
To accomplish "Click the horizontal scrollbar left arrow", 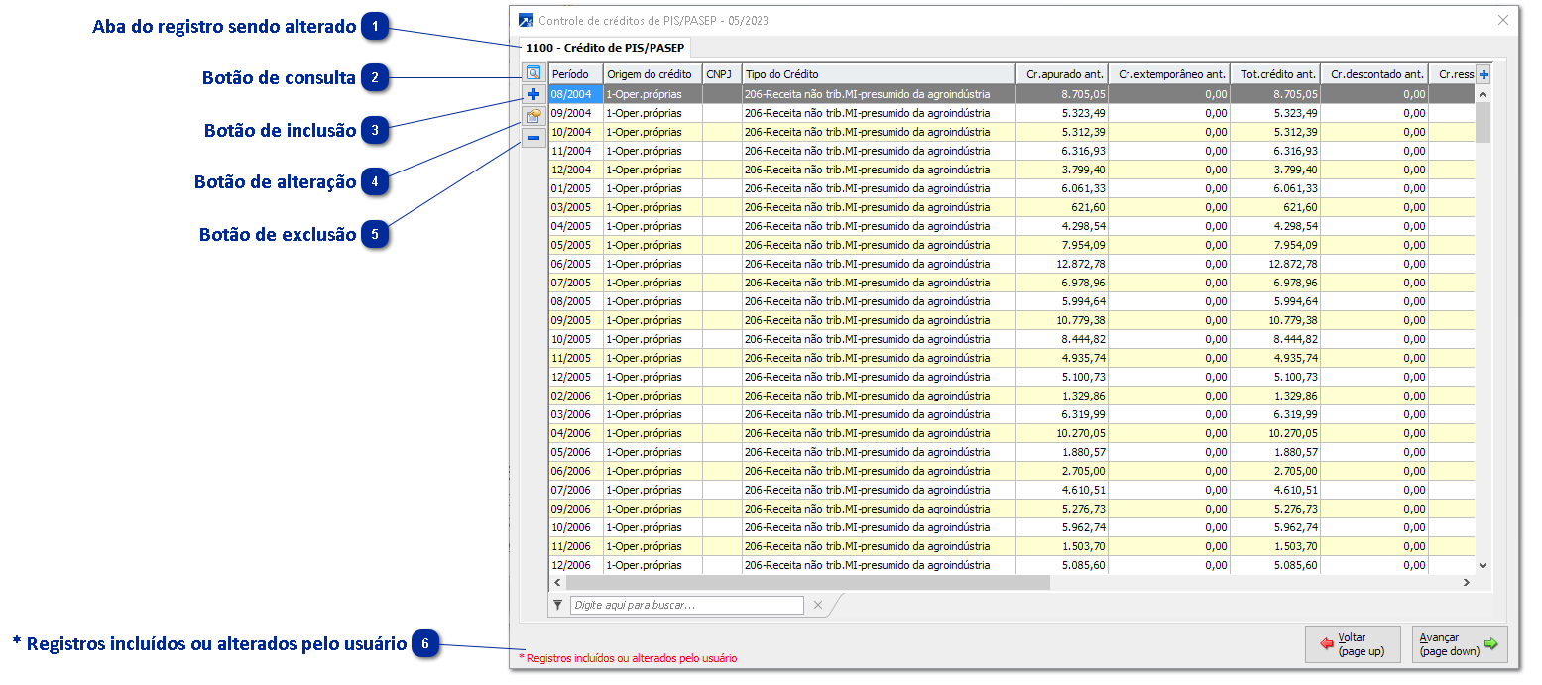I will point(557,583).
